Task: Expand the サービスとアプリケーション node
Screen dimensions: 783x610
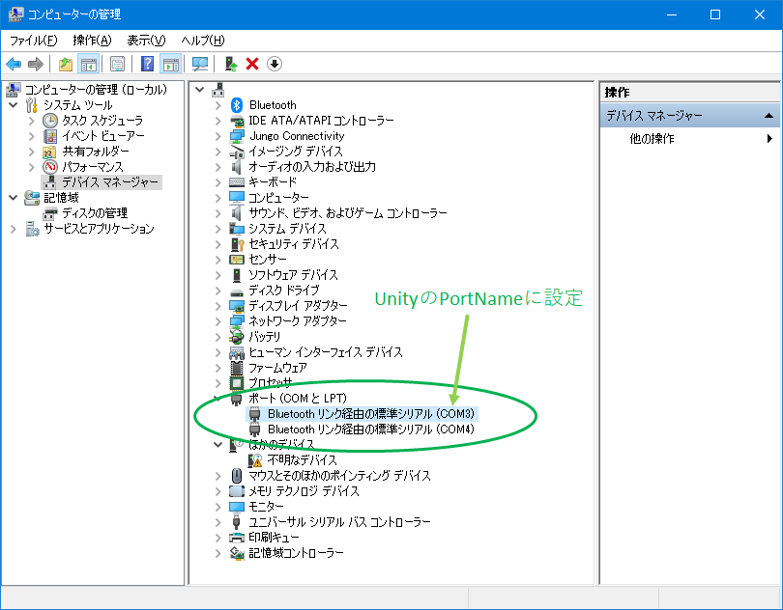Action: click(14, 229)
